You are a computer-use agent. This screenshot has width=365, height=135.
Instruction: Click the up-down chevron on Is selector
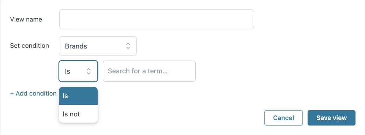(x=89, y=71)
